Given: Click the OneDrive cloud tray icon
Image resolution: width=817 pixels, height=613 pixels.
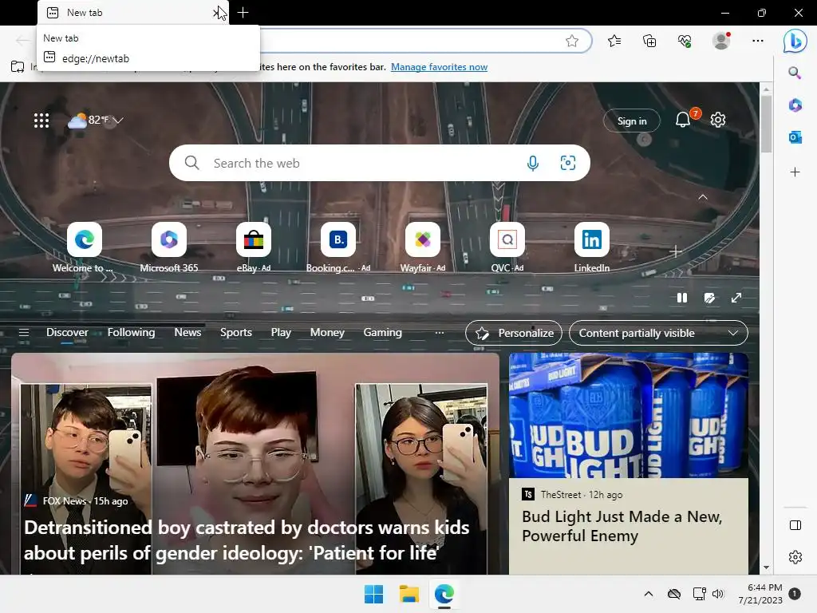Looking at the screenshot, I should pyautogui.click(x=673, y=594).
